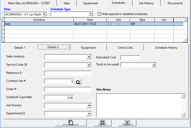The image size is (191, 128).
Task: Expand the Schedule Type dropdown
Action: (x=91, y=14)
